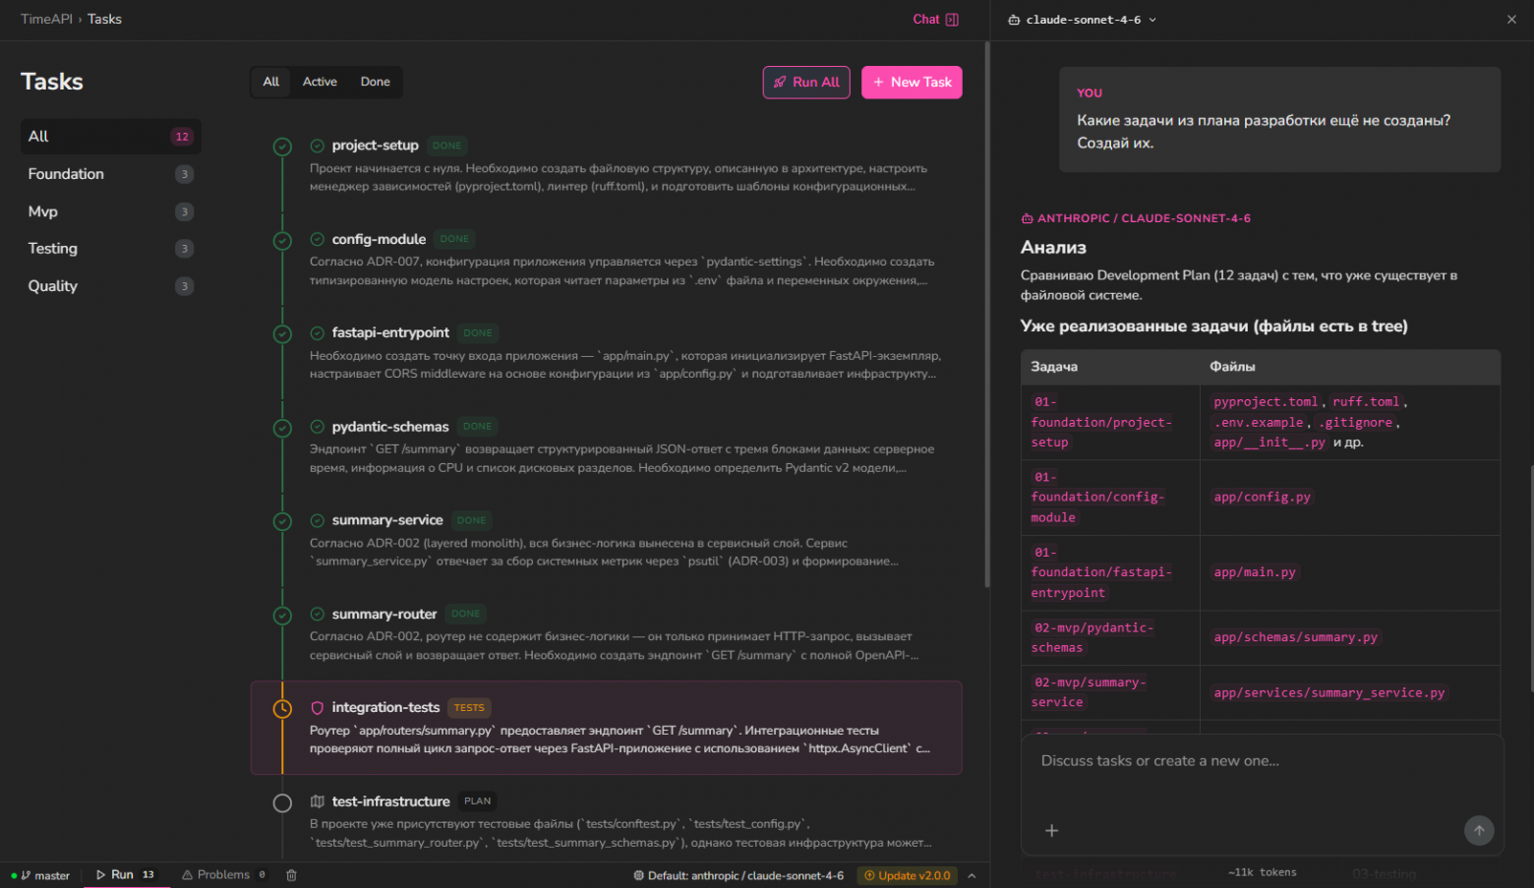
Task: Click the trash icon next to Problems
Action: [x=290, y=874]
